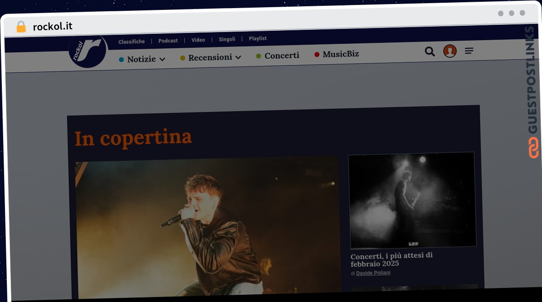Open the Singoli link

click(x=227, y=39)
